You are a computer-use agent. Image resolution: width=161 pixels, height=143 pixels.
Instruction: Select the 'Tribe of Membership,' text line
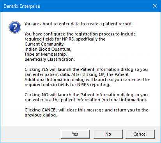click(46, 54)
